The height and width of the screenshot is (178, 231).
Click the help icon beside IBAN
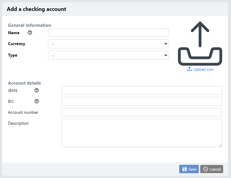pyautogui.click(x=37, y=90)
